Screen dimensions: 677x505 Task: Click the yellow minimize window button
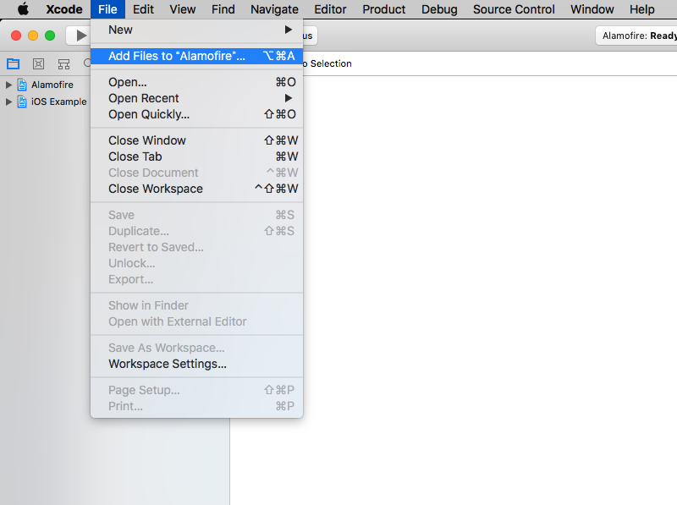[33, 36]
